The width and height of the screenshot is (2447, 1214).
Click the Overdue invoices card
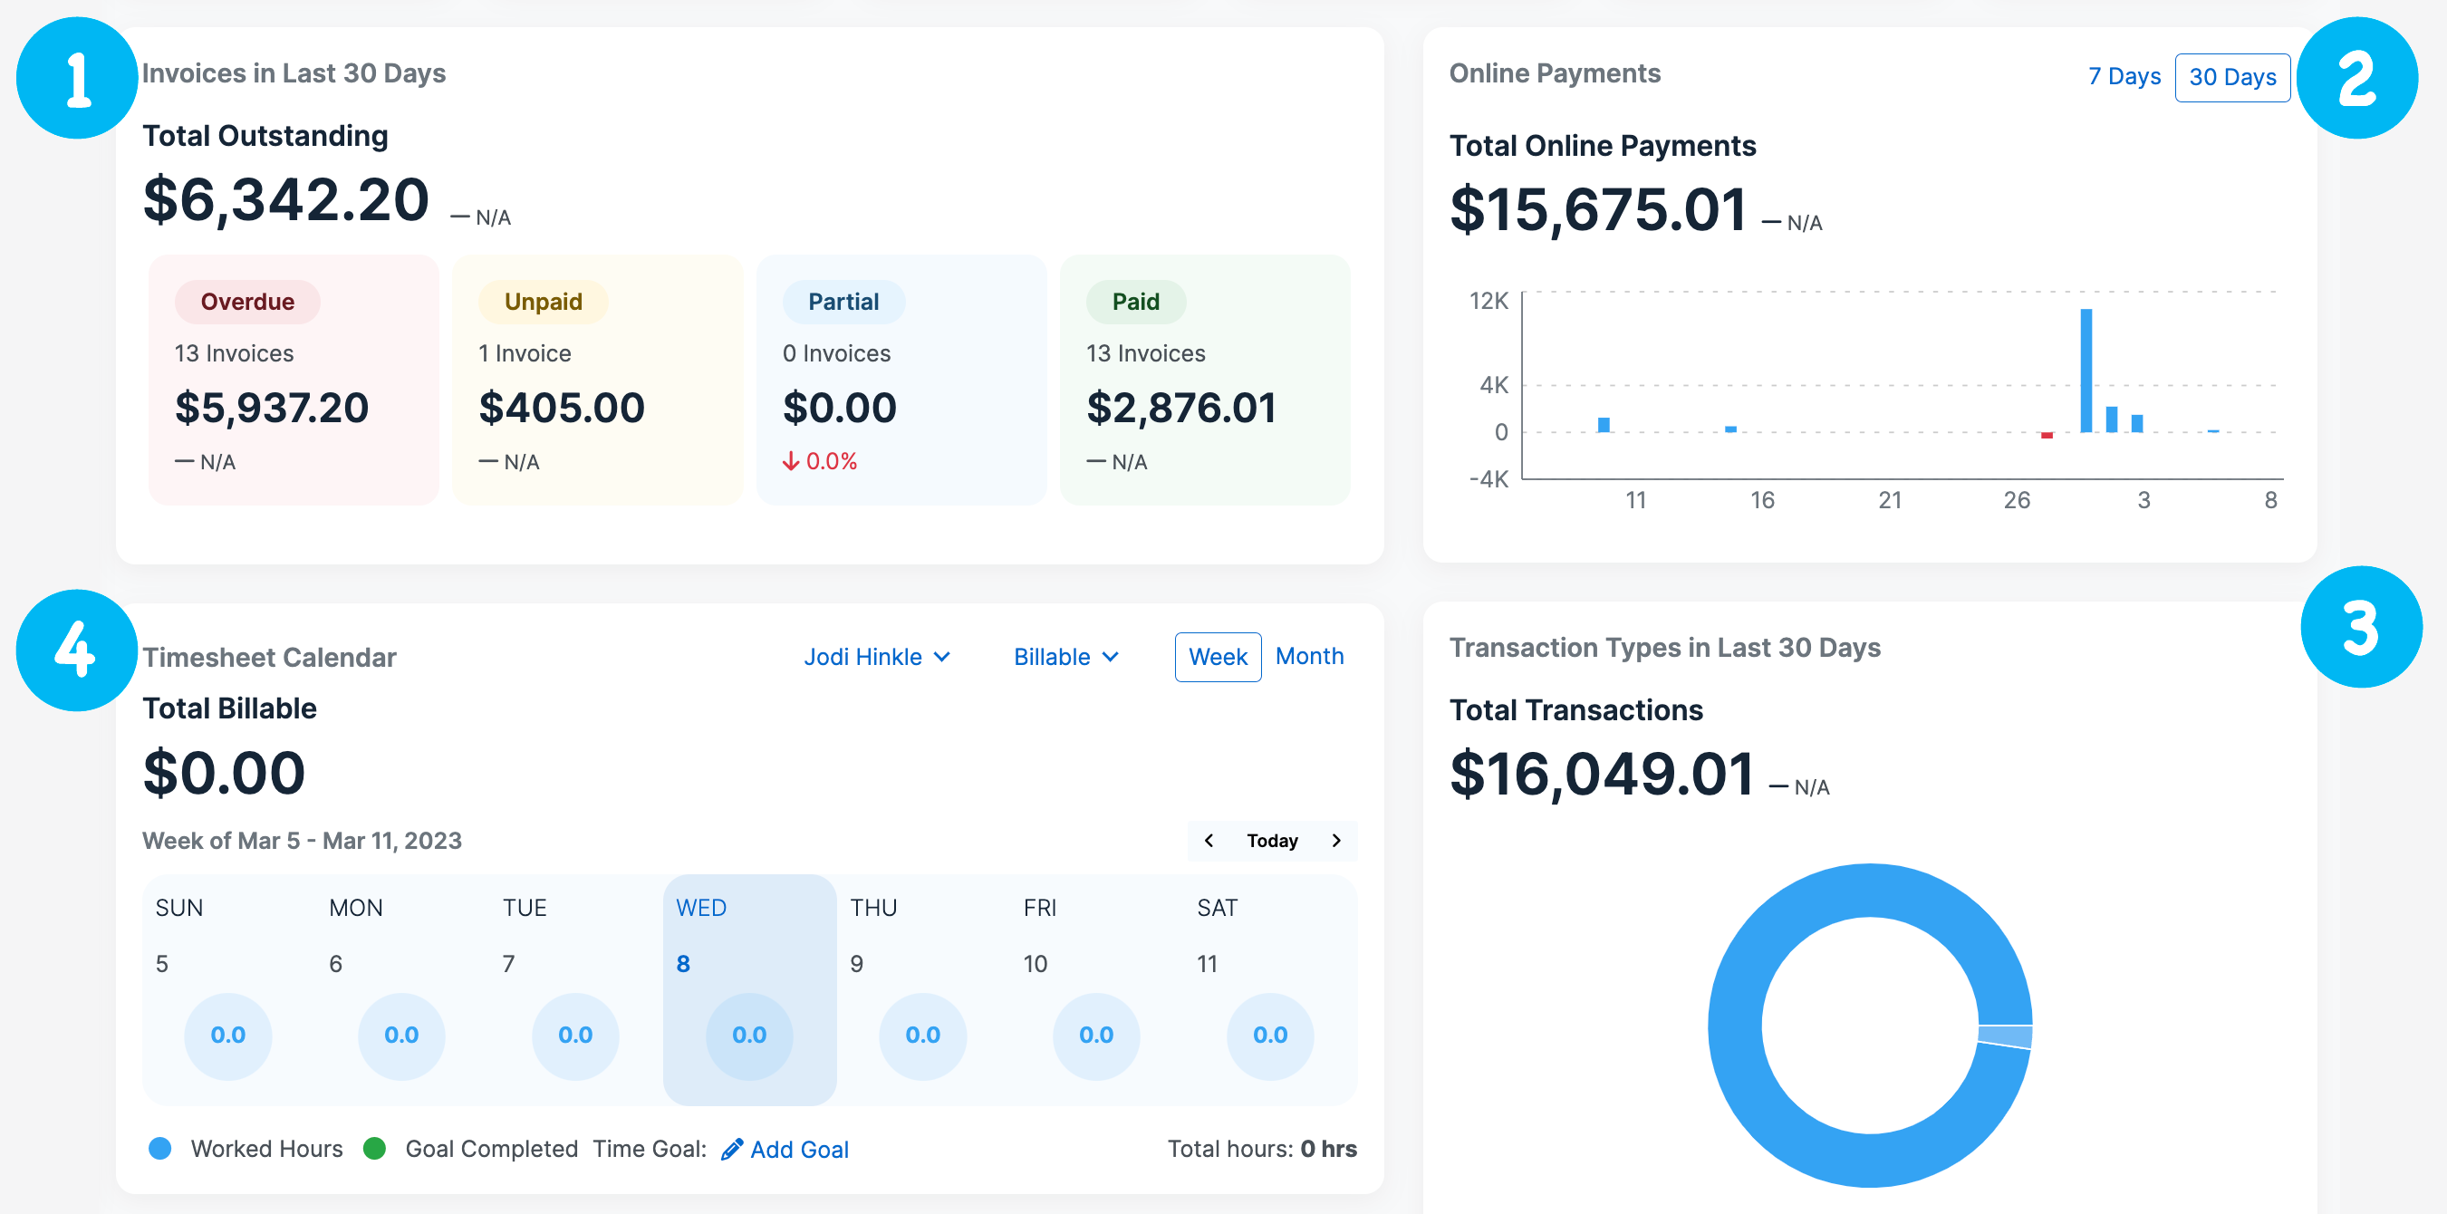coord(293,379)
